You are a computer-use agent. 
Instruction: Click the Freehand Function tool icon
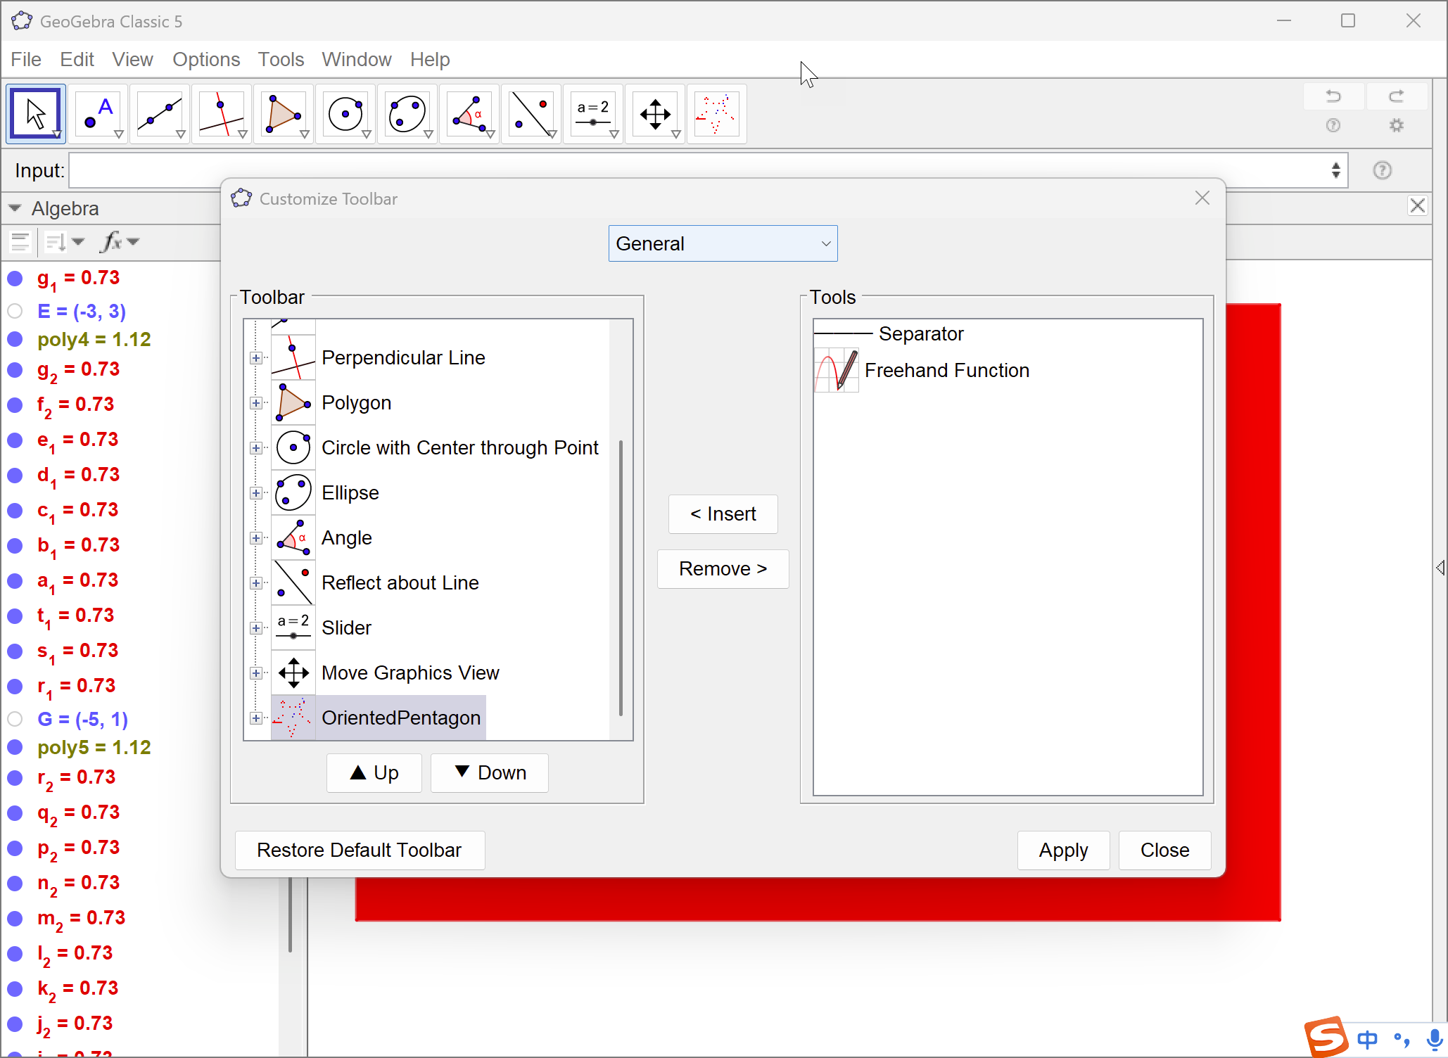coord(836,370)
